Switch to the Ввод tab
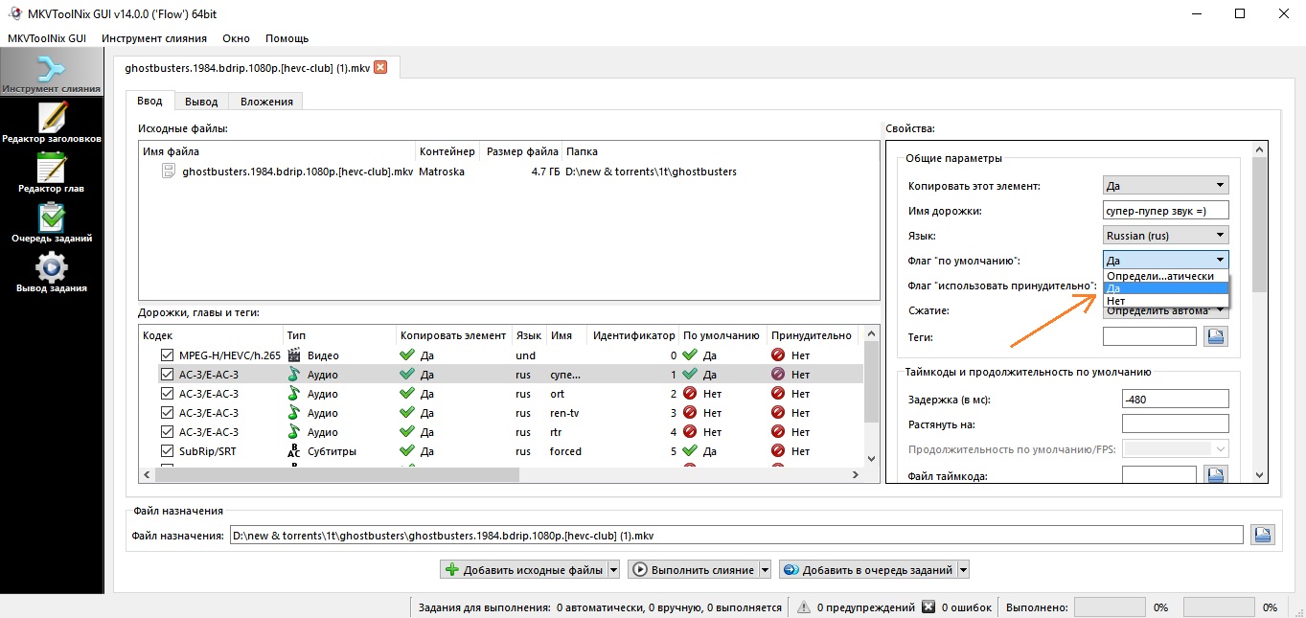This screenshot has width=1306, height=618. (149, 101)
